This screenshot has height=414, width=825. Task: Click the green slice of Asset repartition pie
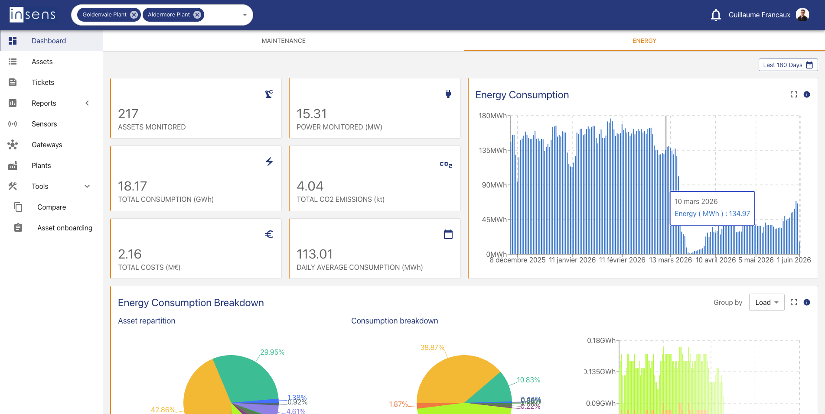(245, 377)
